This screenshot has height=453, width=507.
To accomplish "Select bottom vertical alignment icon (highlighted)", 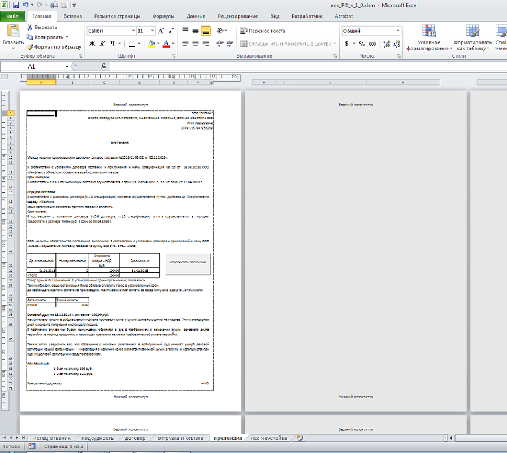I will pyautogui.click(x=206, y=31).
